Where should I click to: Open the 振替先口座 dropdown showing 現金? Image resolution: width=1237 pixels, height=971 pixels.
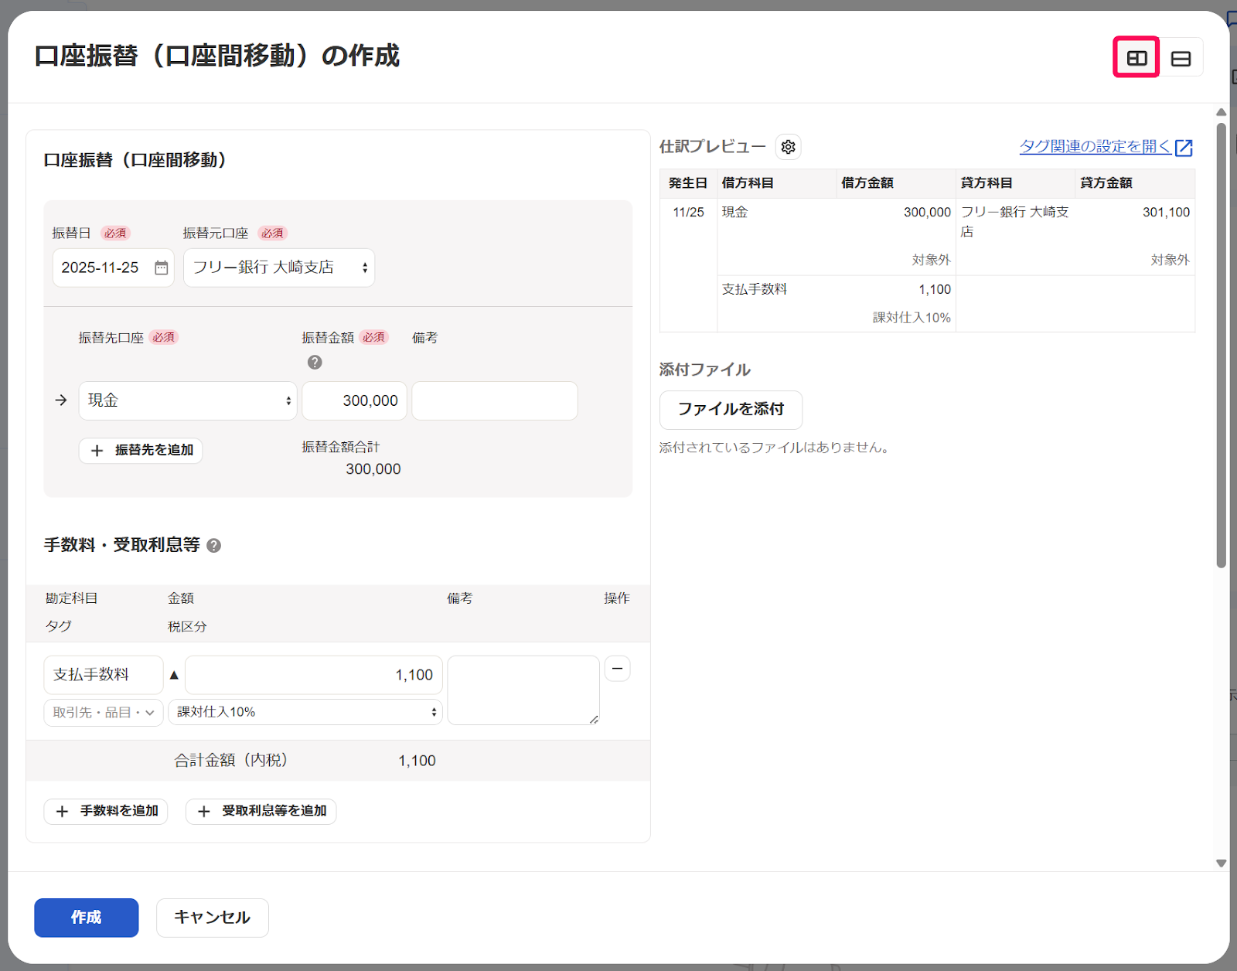click(x=188, y=400)
